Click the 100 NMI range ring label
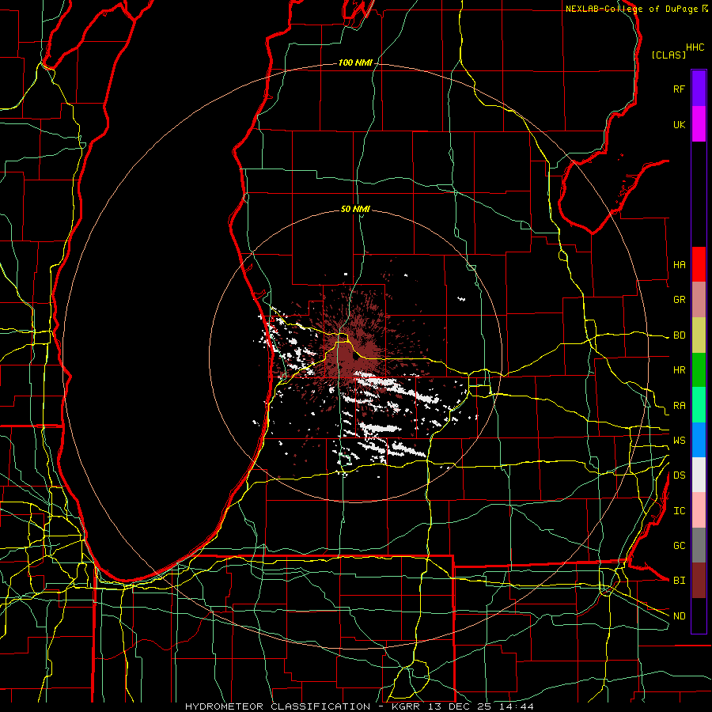Image resolution: width=712 pixels, height=712 pixels. click(x=355, y=62)
